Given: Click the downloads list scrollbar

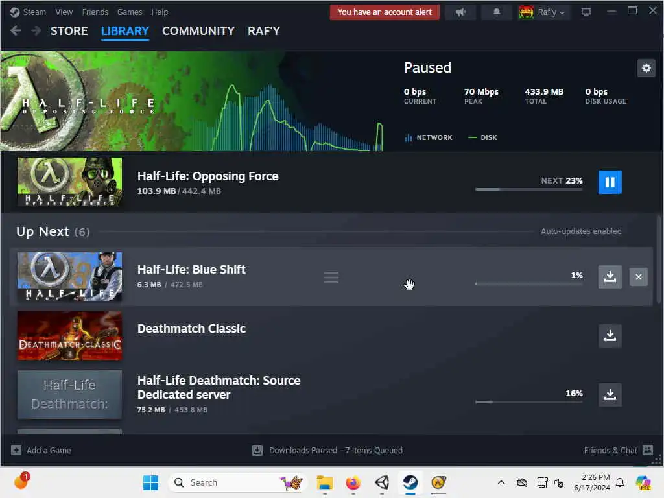Looking at the screenshot, I should click(659, 259).
